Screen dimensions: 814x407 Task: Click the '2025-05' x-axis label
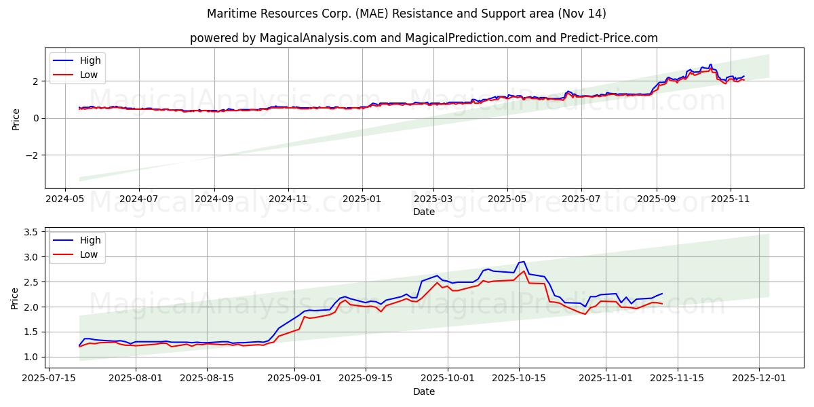point(507,200)
